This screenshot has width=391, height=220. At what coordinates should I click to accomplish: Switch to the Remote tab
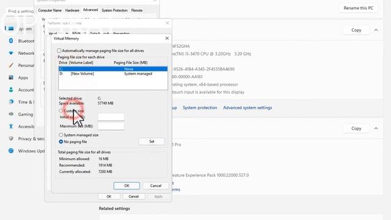137,10
